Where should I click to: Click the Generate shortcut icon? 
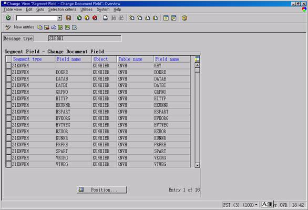tap(173, 18)
